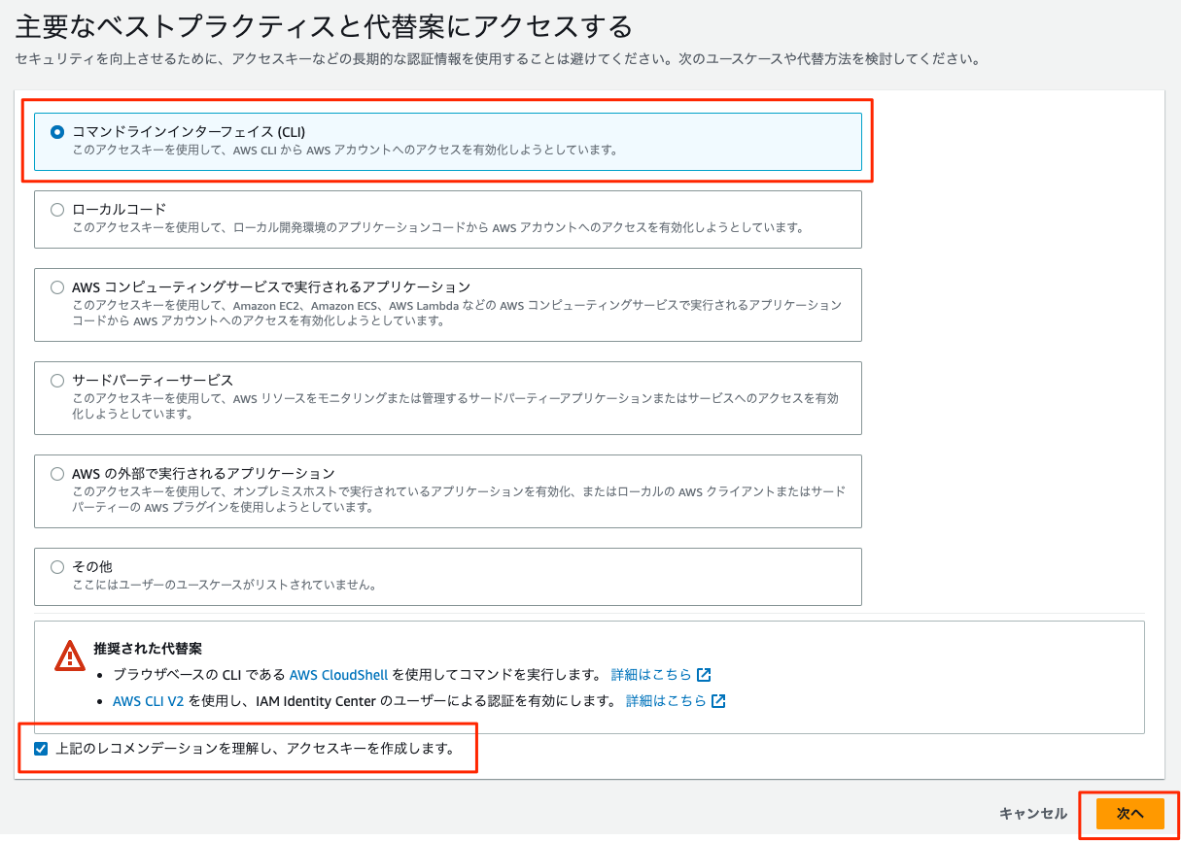The width and height of the screenshot is (1181, 841).
Task: Click the 次へ button
Action: click(x=1129, y=814)
